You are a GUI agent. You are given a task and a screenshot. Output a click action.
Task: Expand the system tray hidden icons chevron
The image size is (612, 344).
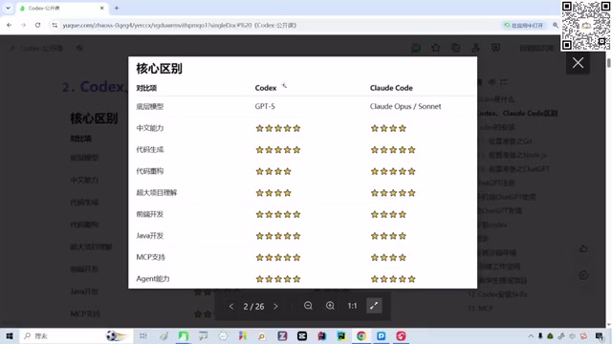coord(531,336)
